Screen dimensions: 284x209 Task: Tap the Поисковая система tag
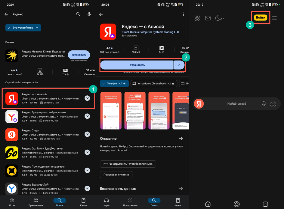(116, 175)
